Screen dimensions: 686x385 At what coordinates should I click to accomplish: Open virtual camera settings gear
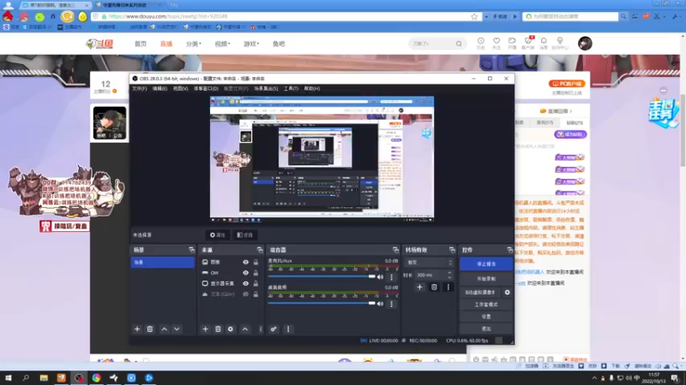[507, 293]
